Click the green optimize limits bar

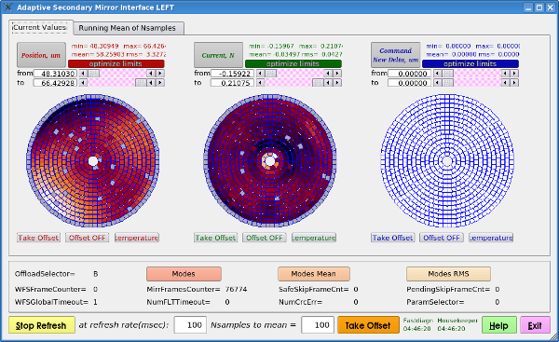click(x=293, y=64)
